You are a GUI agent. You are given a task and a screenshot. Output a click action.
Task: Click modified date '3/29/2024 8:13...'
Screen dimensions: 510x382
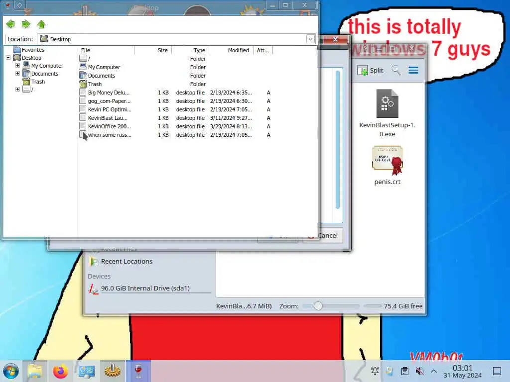(x=231, y=126)
